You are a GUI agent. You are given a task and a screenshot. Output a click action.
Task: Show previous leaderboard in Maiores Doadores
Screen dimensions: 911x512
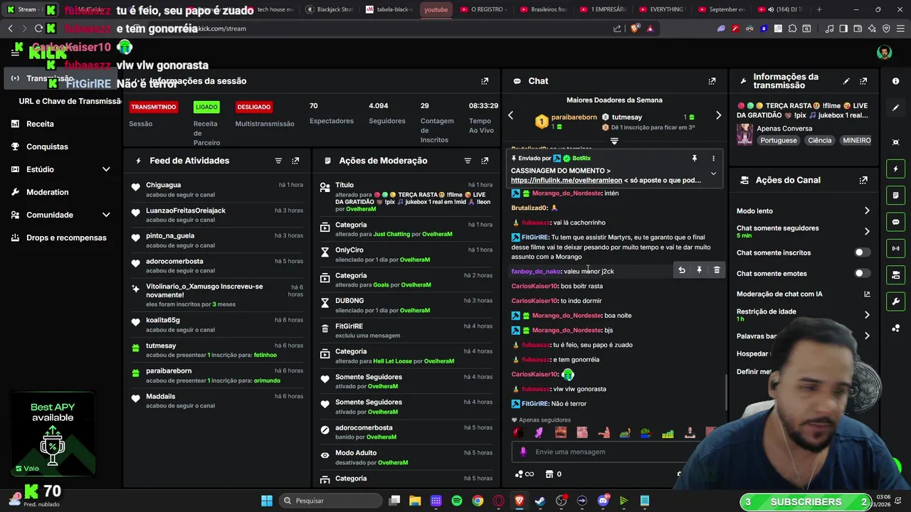pos(510,115)
